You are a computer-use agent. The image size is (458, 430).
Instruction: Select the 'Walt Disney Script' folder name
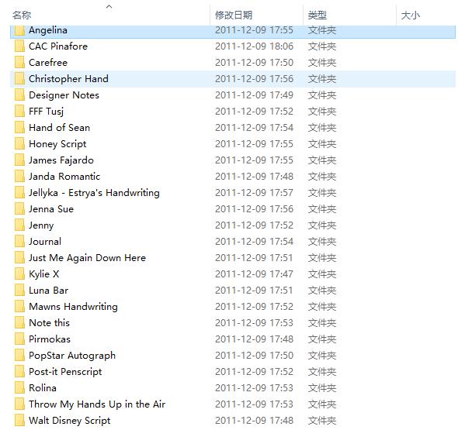(70, 421)
